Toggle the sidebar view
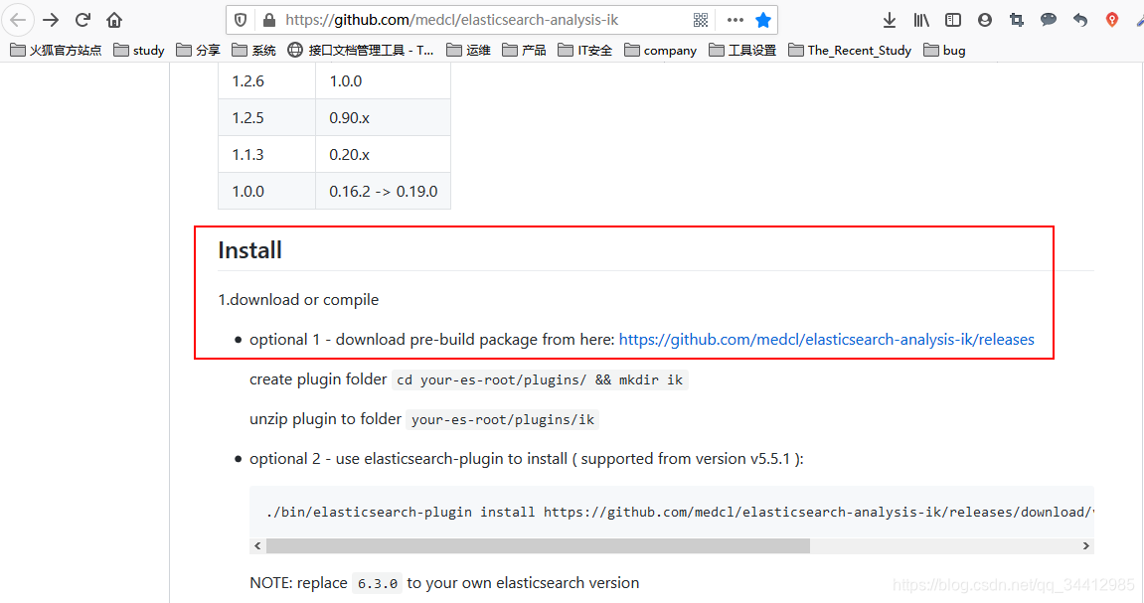The height and width of the screenshot is (603, 1144). pos(953,20)
